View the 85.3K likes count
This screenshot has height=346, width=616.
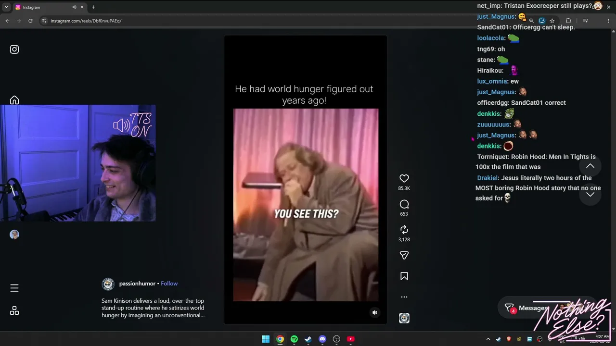point(404,188)
